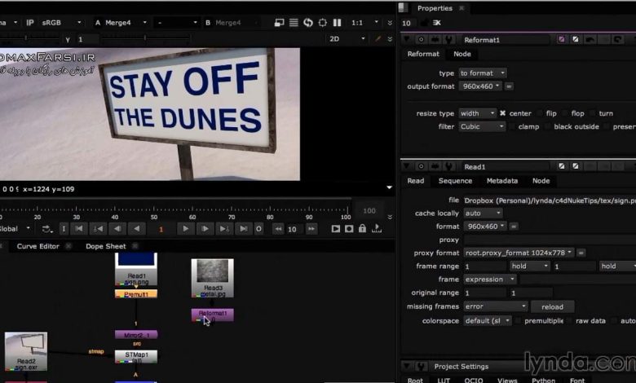Enable the black outside checkbox
The image size is (636, 383).
548,126
